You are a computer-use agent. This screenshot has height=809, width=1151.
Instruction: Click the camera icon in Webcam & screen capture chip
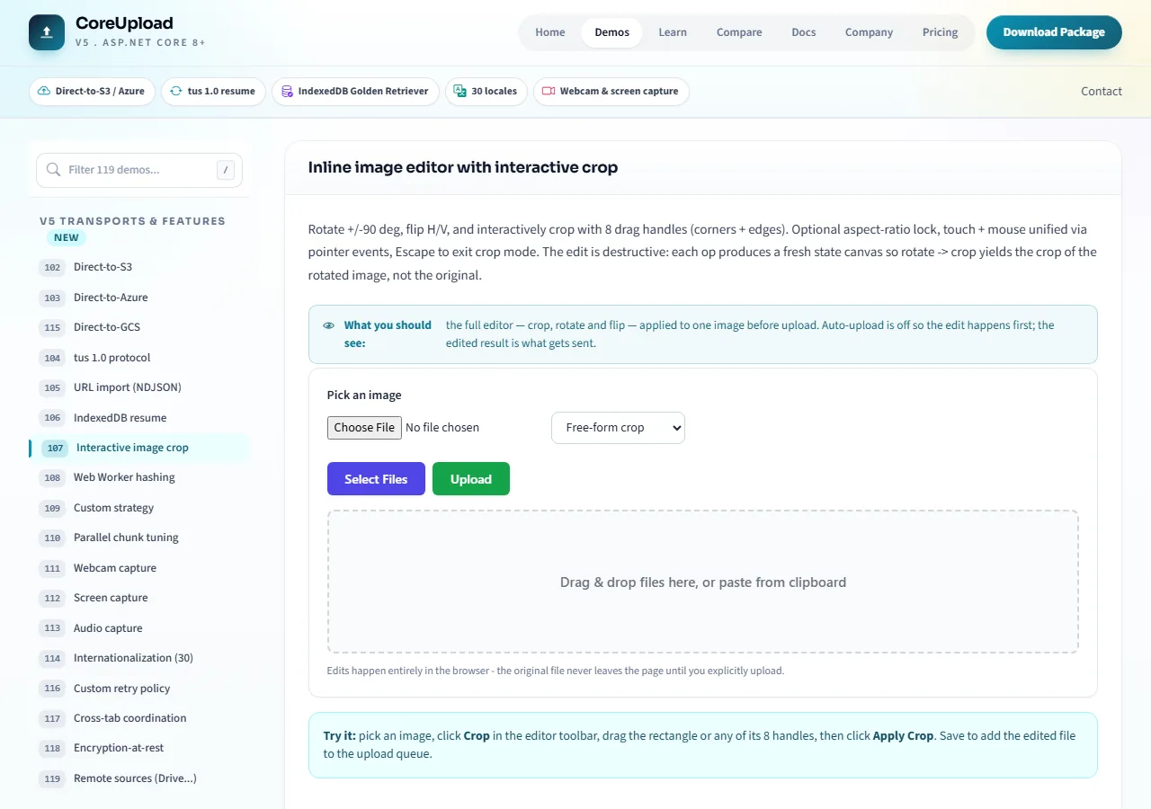(x=549, y=92)
